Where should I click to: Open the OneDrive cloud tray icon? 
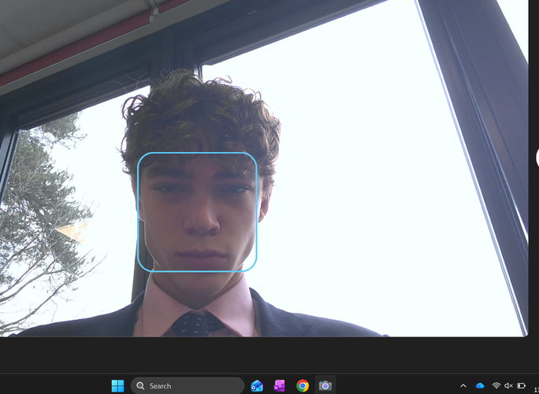click(480, 386)
